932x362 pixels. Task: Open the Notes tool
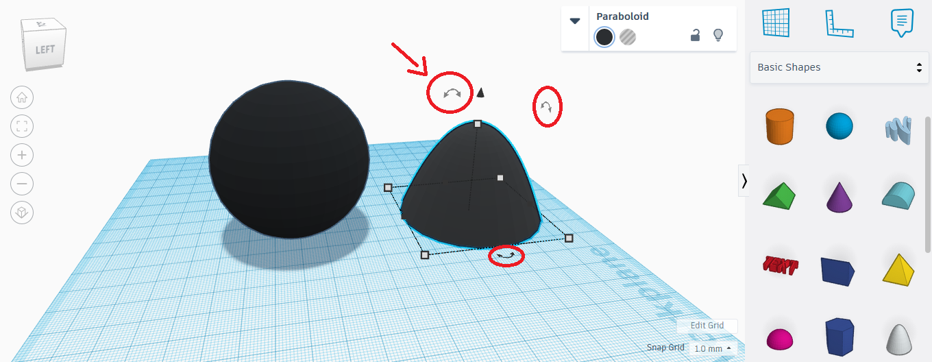point(902,22)
